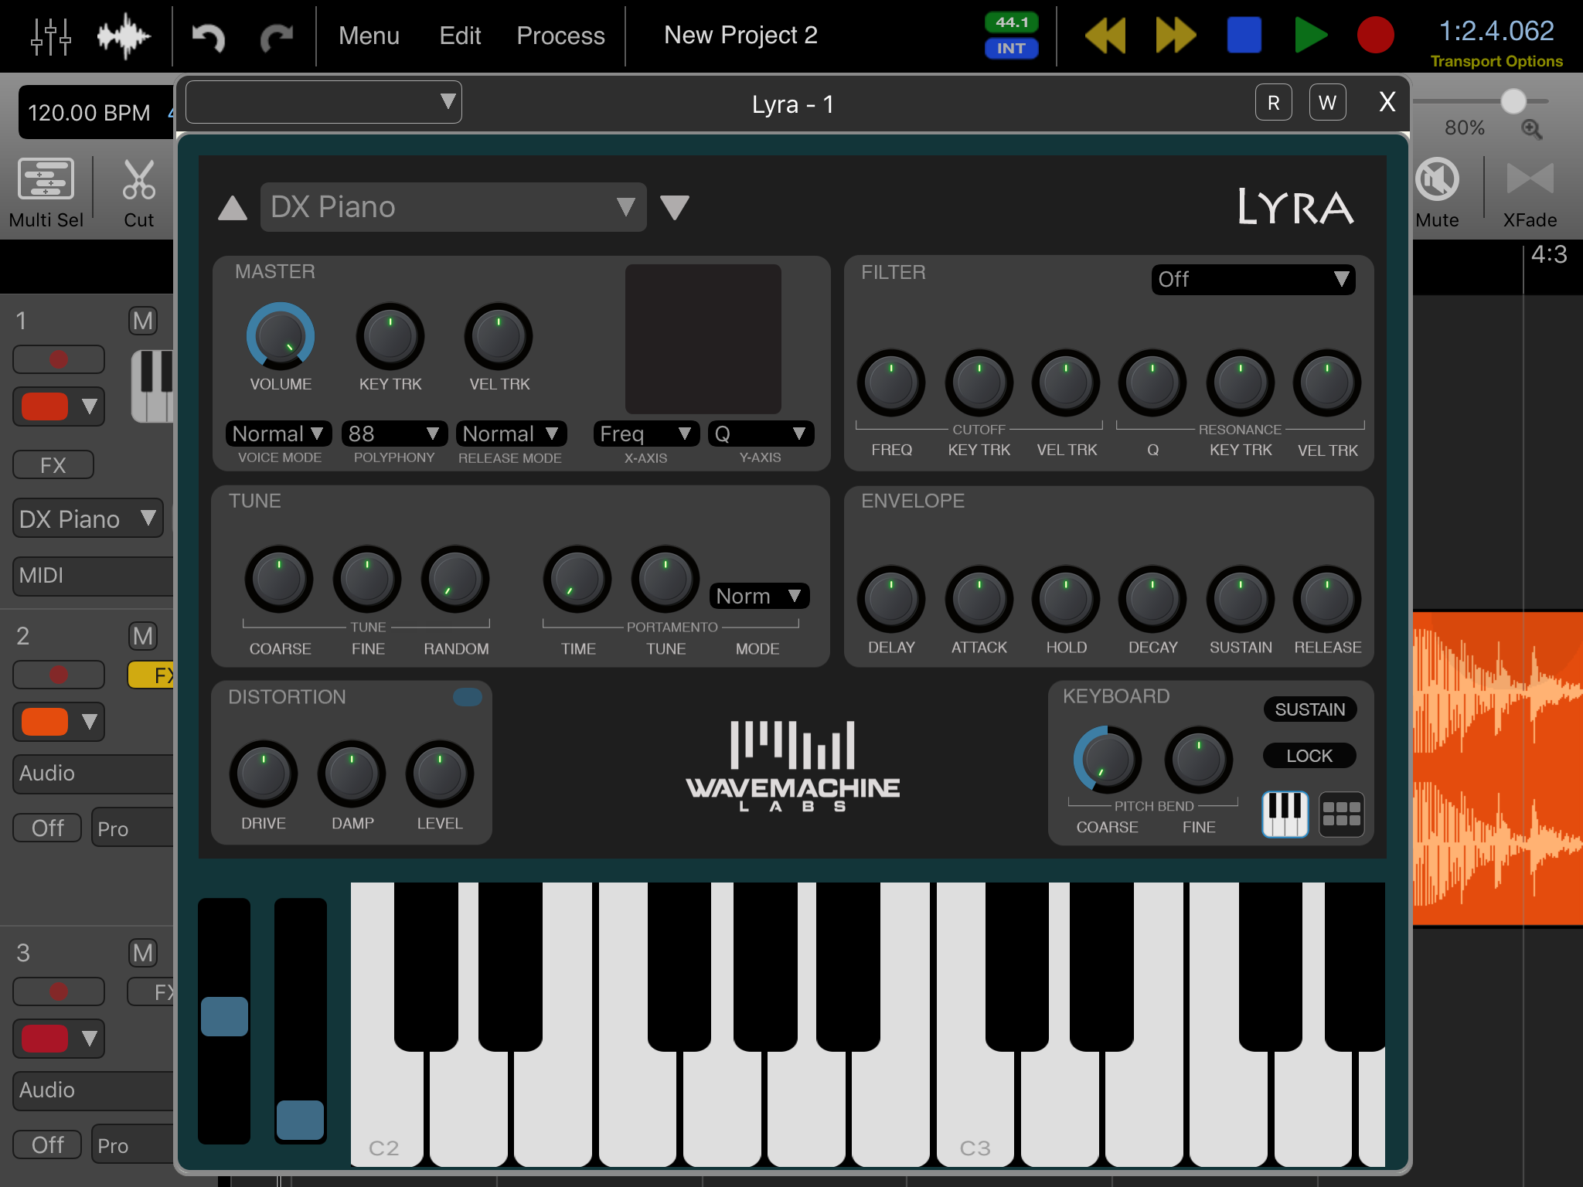This screenshot has height=1187, width=1583.
Task: Open the Process menu
Action: point(560,36)
